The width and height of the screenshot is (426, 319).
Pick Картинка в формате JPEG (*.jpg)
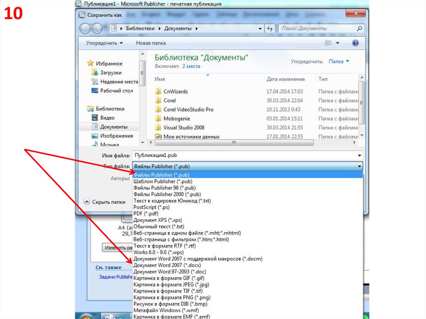tap(171, 284)
